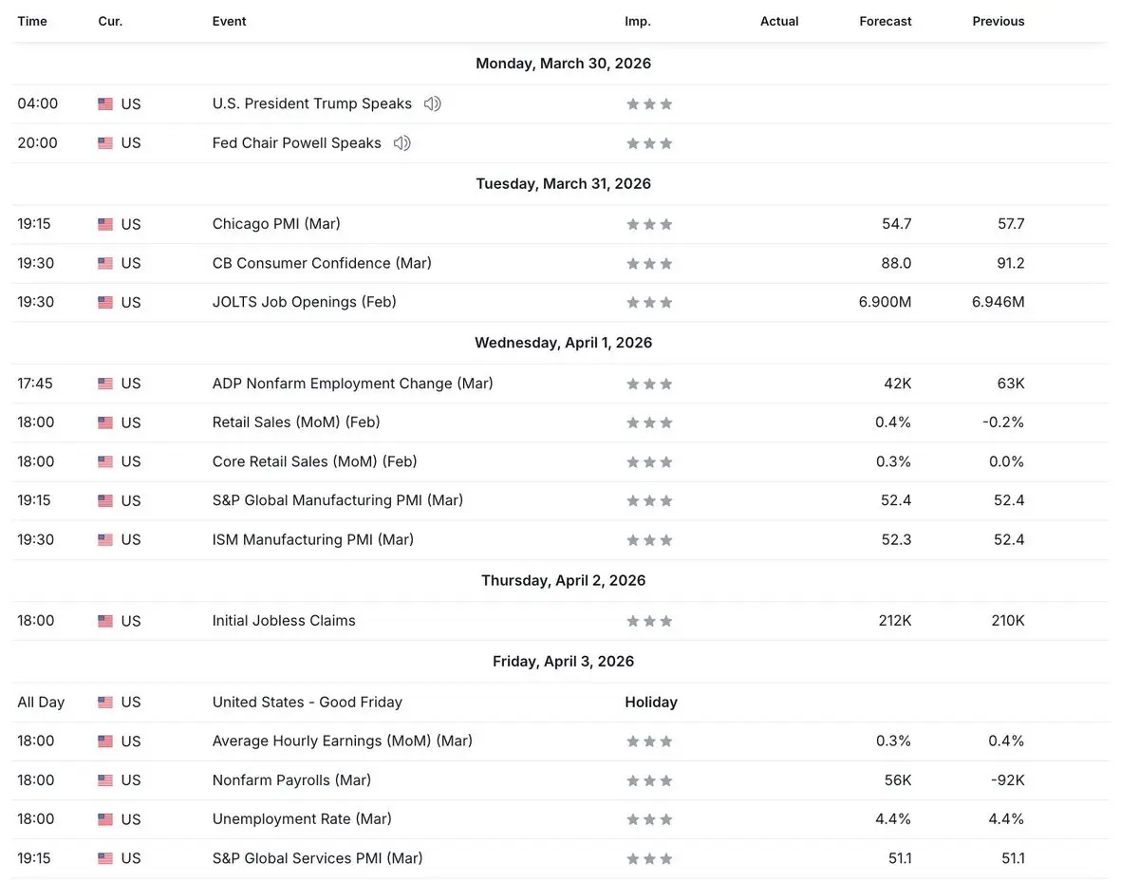Click importance stars for Initial Jobless Claims
The height and width of the screenshot is (882, 1139).
649,621
